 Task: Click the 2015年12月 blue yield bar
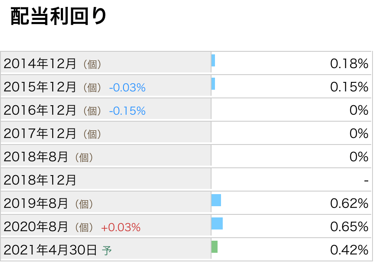[x=213, y=84]
